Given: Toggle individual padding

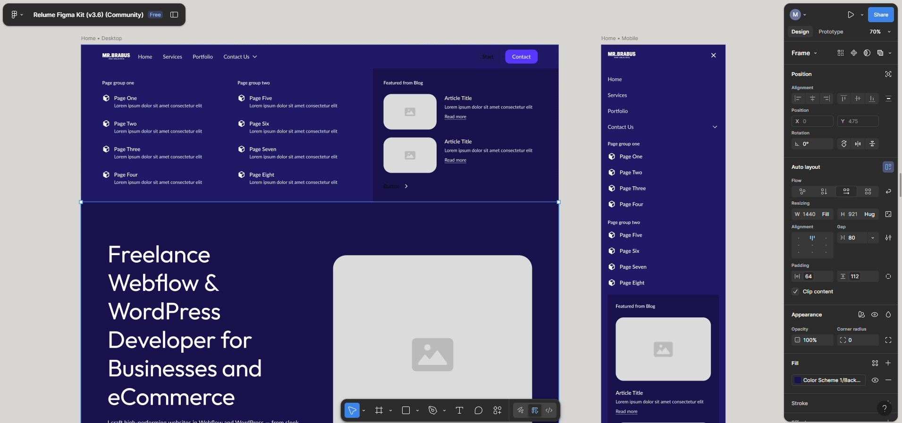Looking at the screenshot, I should 888,276.
